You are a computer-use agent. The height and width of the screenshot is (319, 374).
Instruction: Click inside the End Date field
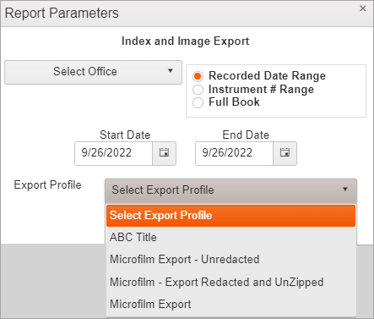coord(234,153)
